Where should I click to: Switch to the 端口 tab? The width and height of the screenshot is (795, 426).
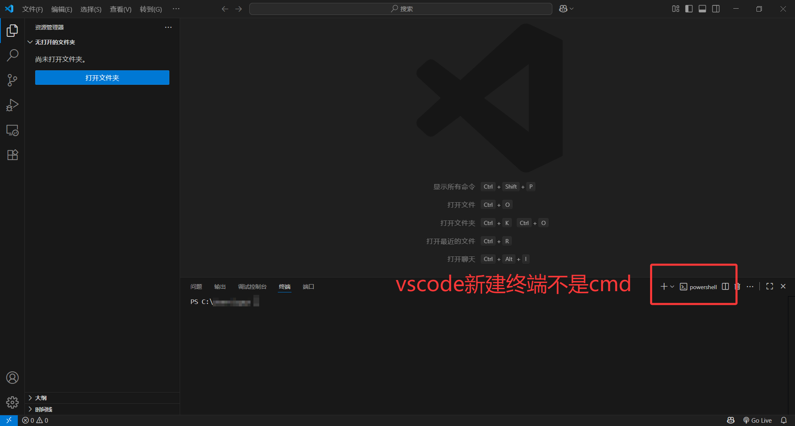click(308, 287)
